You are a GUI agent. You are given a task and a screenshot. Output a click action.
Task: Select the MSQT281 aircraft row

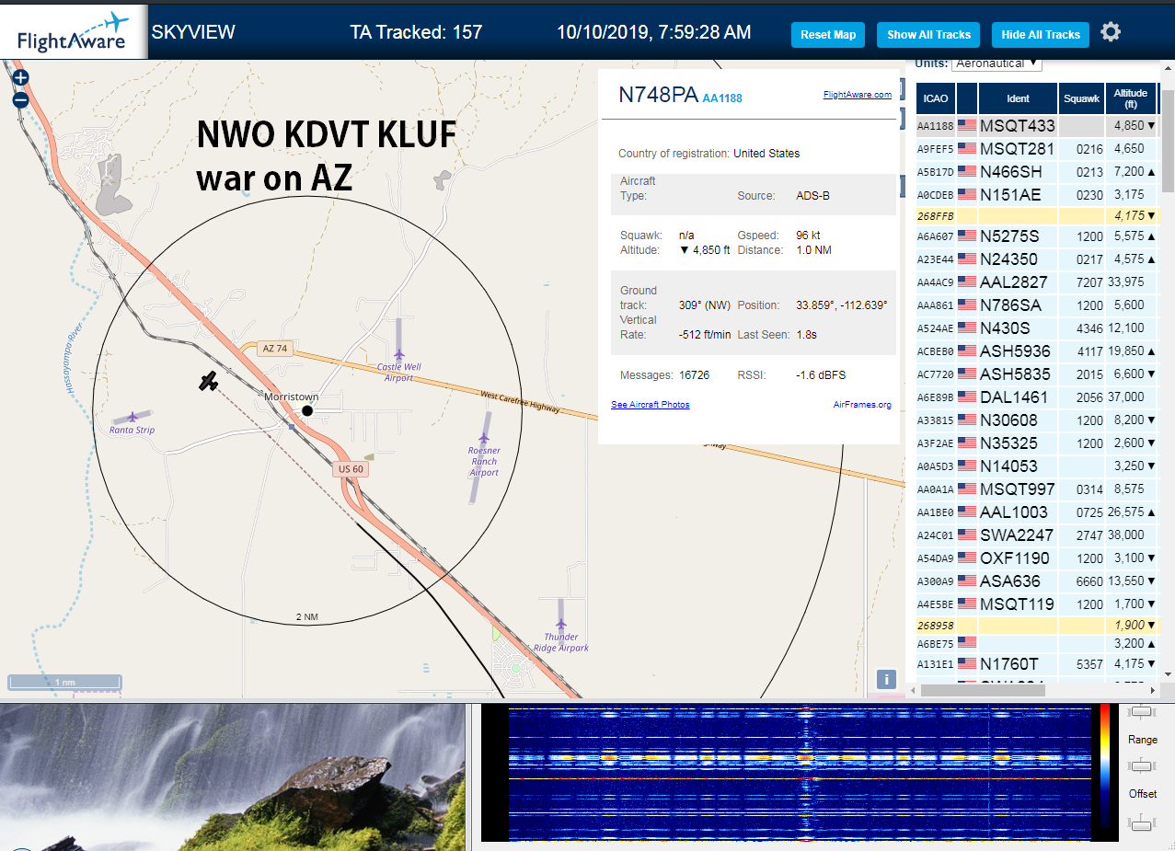coord(1037,148)
